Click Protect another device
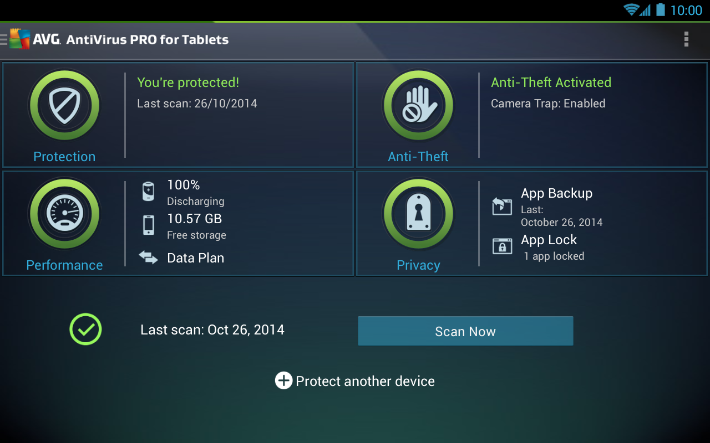This screenshot has height=443, width=710. 354,381
